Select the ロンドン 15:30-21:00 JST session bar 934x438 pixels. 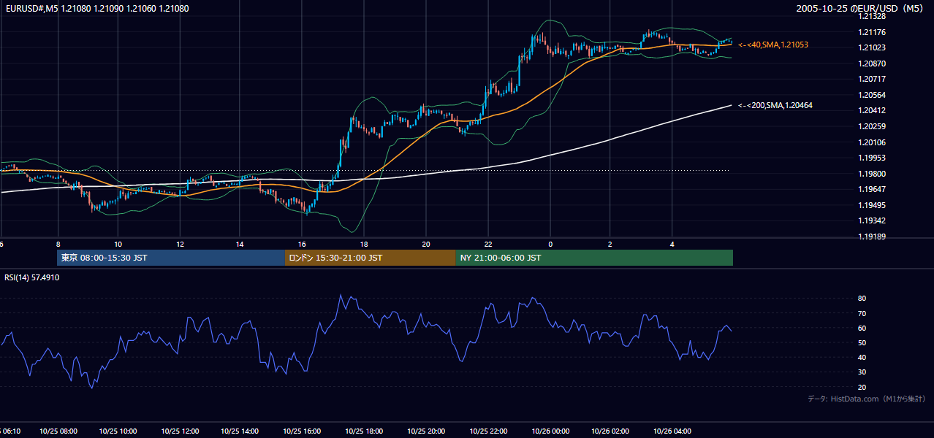coord(370,258)
